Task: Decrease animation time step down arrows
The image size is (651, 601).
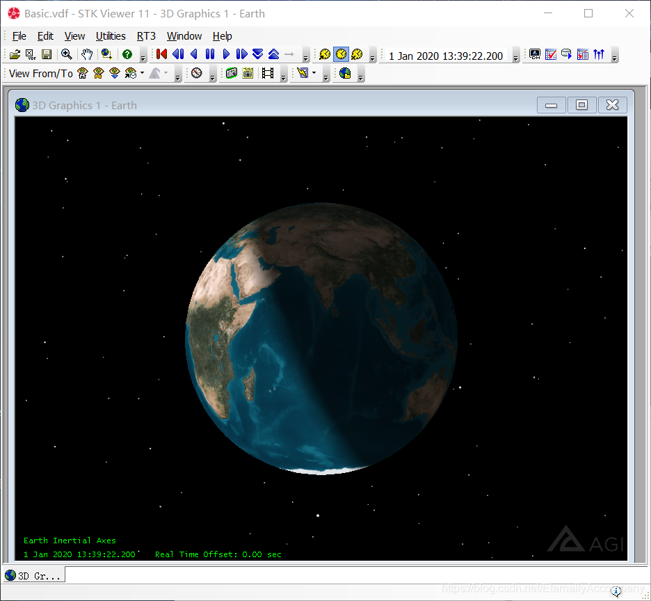Action: click(x=258, y=54)
